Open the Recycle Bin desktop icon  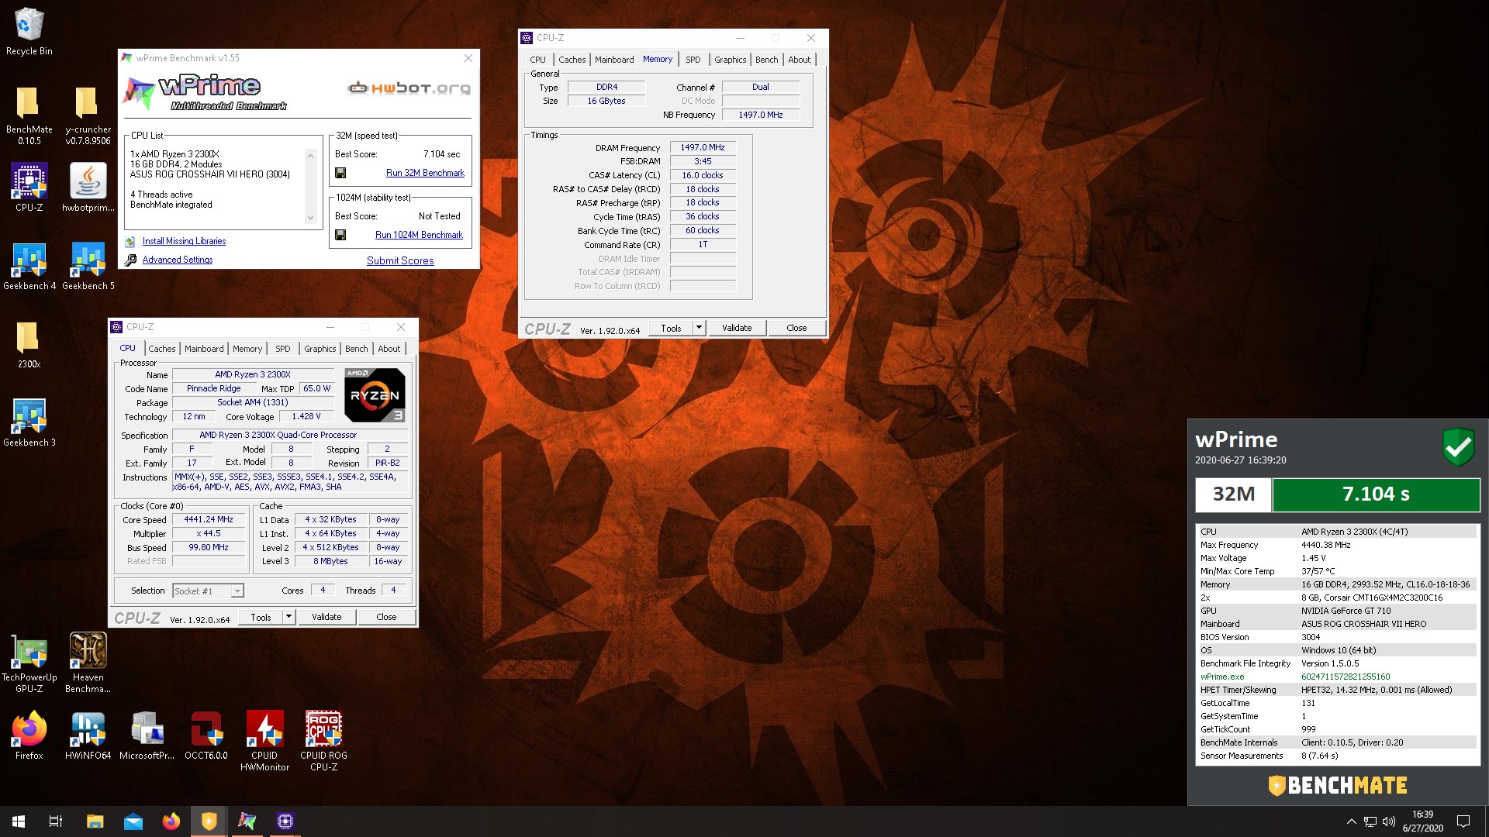29,31
